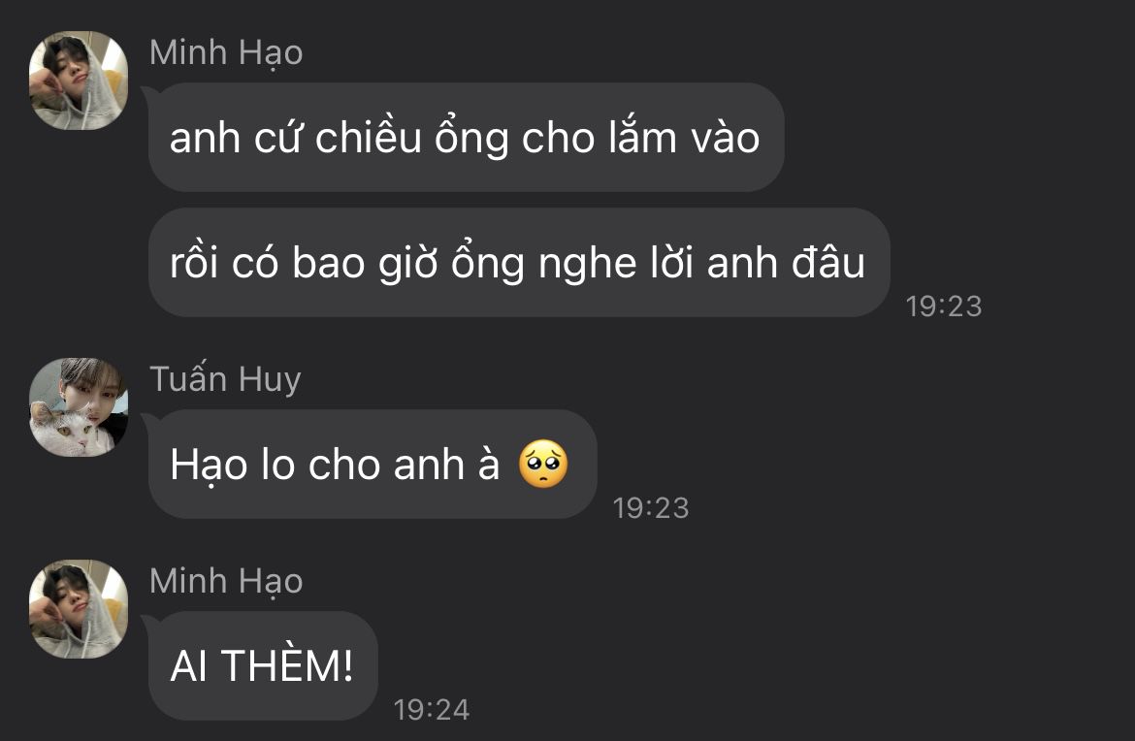Image resolution: width=1135 pixels, height=741 pixels.
Task: Tap the "AI THÈM!" message bubble
Action: click(x=264, y=665)
